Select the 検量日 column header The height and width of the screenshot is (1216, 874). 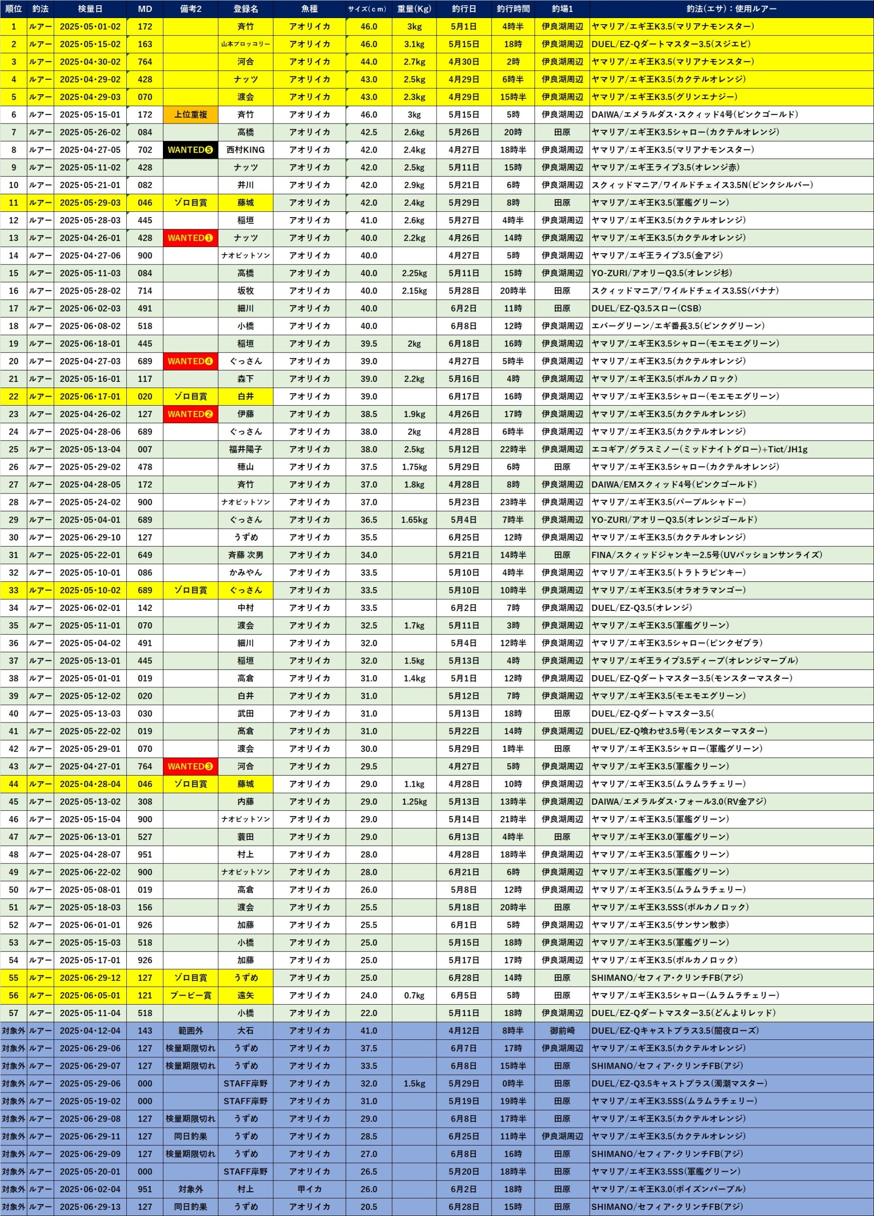point(90,9)
